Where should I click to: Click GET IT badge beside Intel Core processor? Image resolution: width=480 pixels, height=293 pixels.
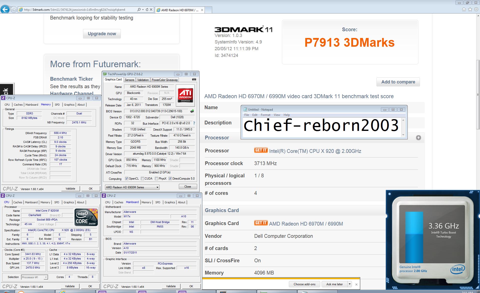click(x=261, y=150)
